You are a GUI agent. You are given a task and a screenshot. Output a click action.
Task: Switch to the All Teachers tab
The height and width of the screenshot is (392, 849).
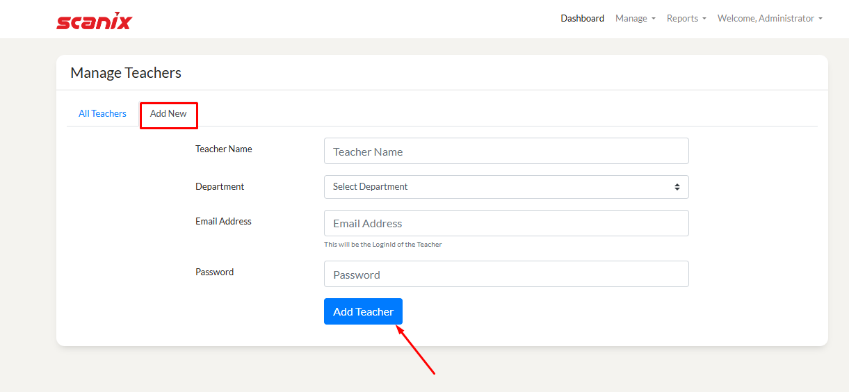click(102, 113)
